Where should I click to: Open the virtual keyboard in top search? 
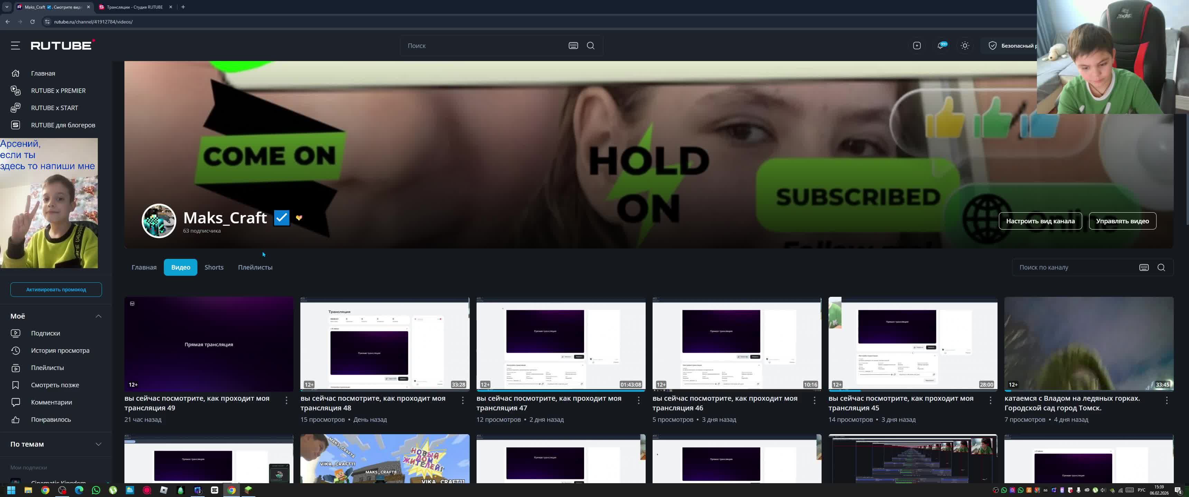[x=573, y=45]
